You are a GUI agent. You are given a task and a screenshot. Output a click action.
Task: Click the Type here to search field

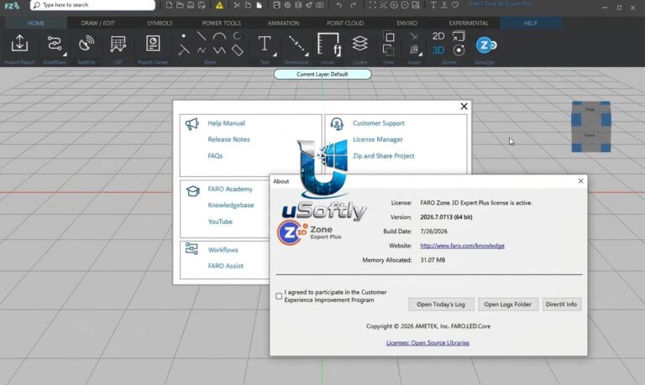click(92, 5)
